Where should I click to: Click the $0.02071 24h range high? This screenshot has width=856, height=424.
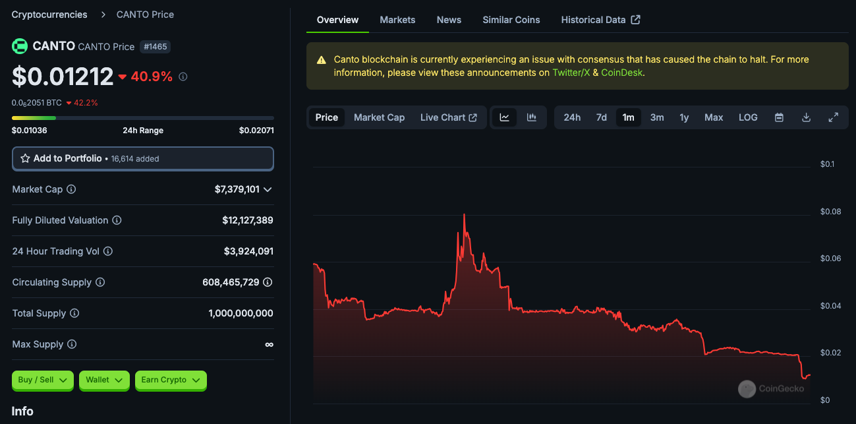(x=256, y=131)
